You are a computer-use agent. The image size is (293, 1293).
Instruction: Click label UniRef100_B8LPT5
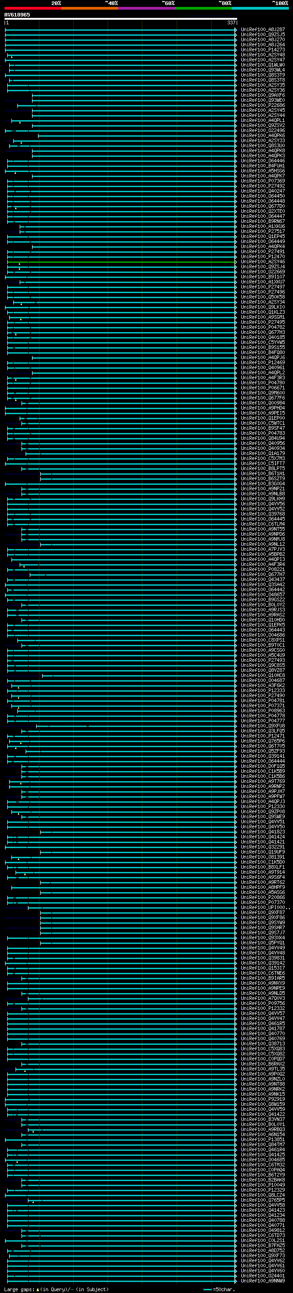pyautogui.click(x=262, y=468)
